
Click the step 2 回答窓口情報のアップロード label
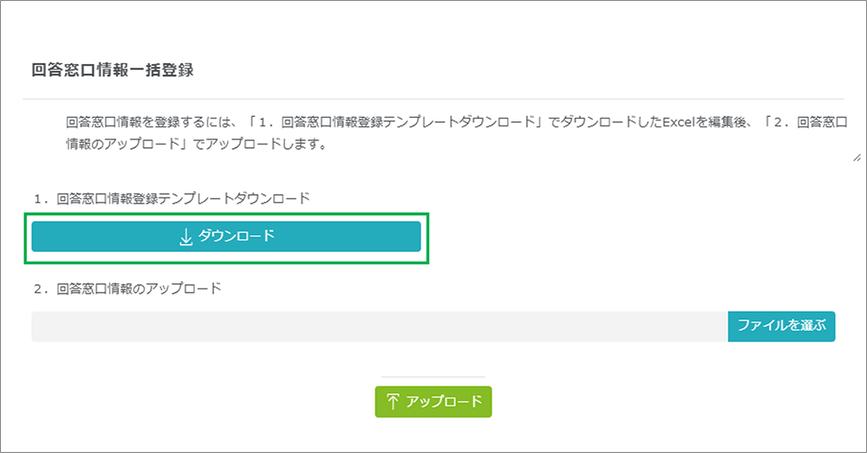[x=139, y=288]
